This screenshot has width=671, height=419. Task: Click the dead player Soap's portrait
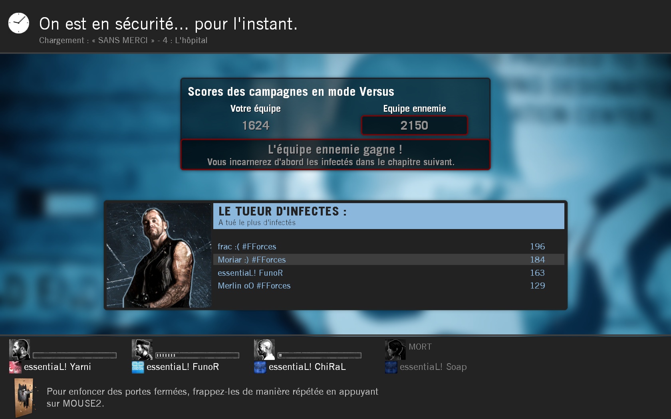click(395, 350)
